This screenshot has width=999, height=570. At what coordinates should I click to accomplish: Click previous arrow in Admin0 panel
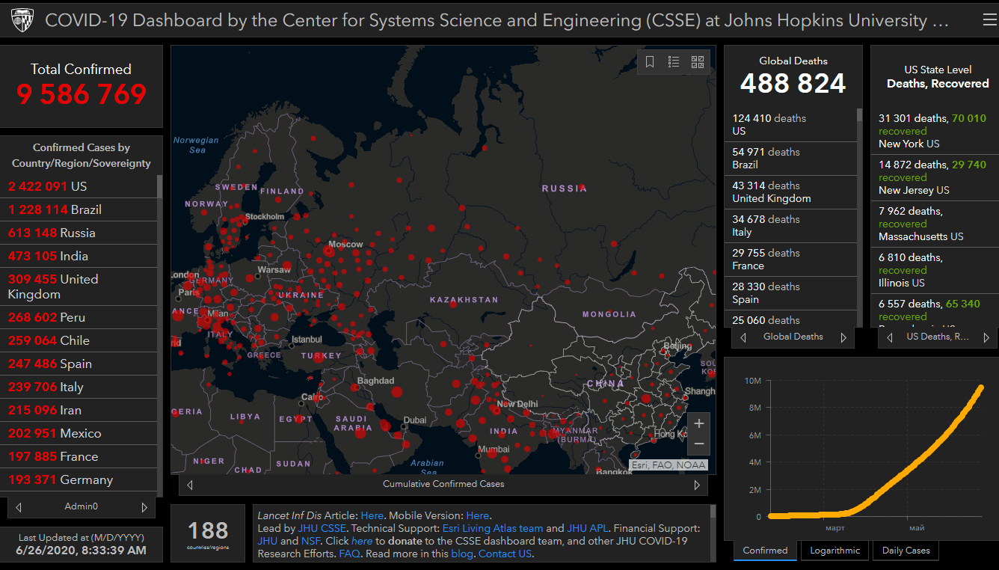click(19, 507)
